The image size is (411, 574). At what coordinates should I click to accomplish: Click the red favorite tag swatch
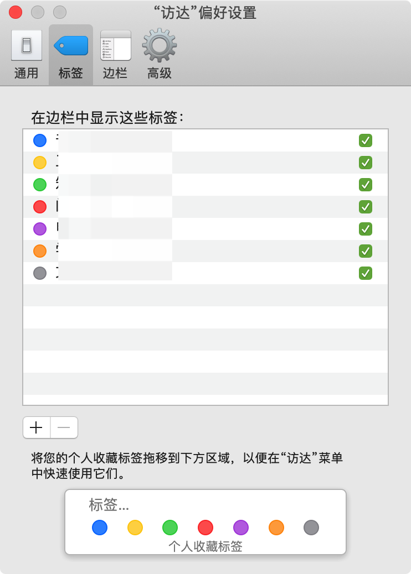pyautogui.click(x=206, y=528)
